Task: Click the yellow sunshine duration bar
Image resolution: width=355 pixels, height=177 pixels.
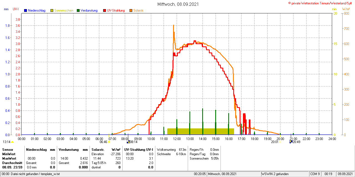Action: pyautogui.click(x=201, y=131)
